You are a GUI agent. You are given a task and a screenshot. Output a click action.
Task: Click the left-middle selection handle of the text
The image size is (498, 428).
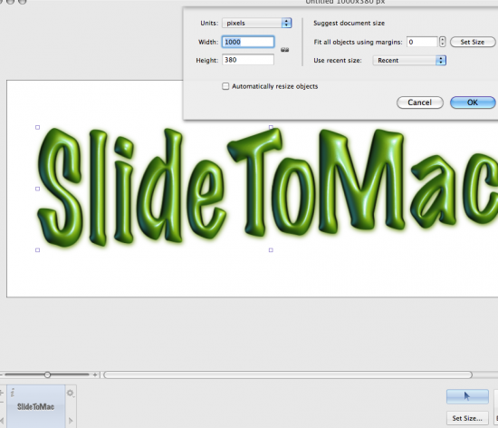pyautogui.click(x=37, y=189)
